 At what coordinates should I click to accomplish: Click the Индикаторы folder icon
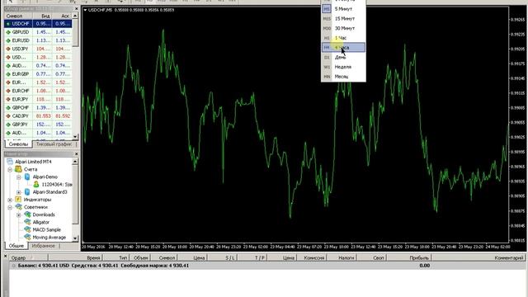(x=18, y=200)
